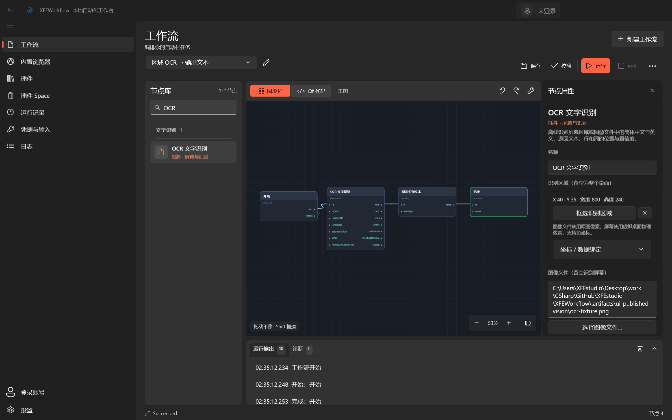Open the 日志 page
The height and width of the screenshot is (420, 672).
tap(68, 146)
